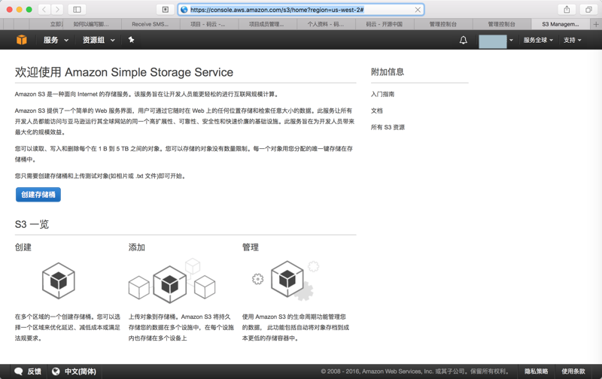Open the 隐私策略 link in footer

tap(537, 371)
